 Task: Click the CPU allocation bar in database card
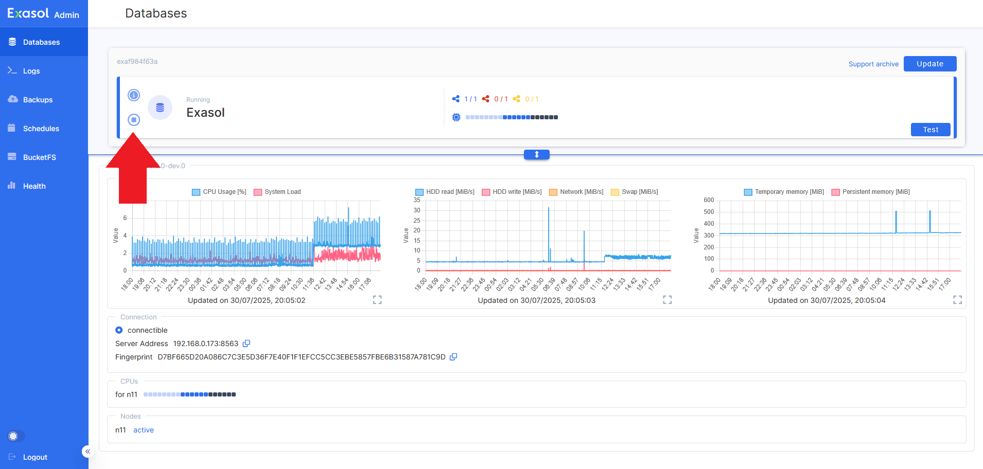point(512,117)
